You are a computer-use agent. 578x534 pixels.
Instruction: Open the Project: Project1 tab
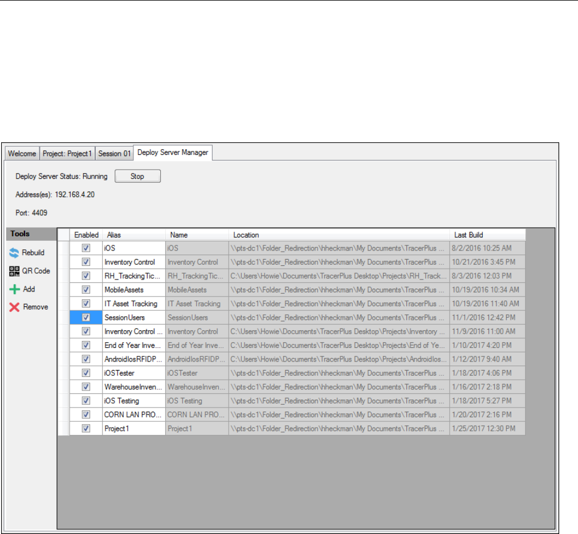pyautogui.click(x=67, y=154)
